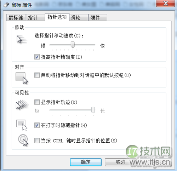The width and height of the screenshot is (177, 171).
Task: Toggle the 提高指针精确度 checkbox
Action: [37, 57]
